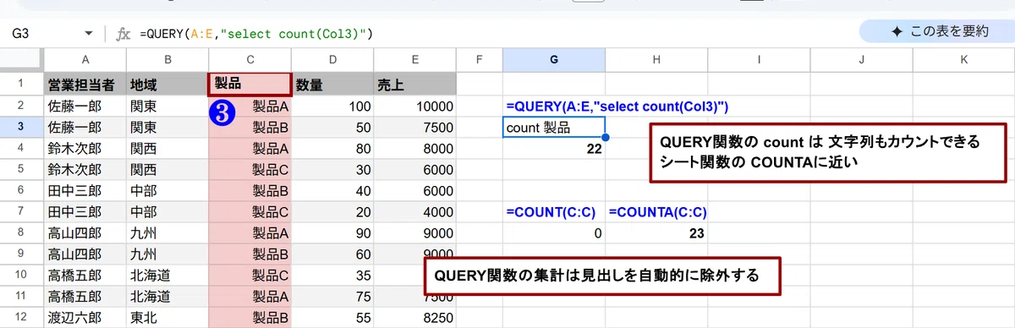Select column E header
Screen dimensions: 1015x328
(x=414, y=59)
